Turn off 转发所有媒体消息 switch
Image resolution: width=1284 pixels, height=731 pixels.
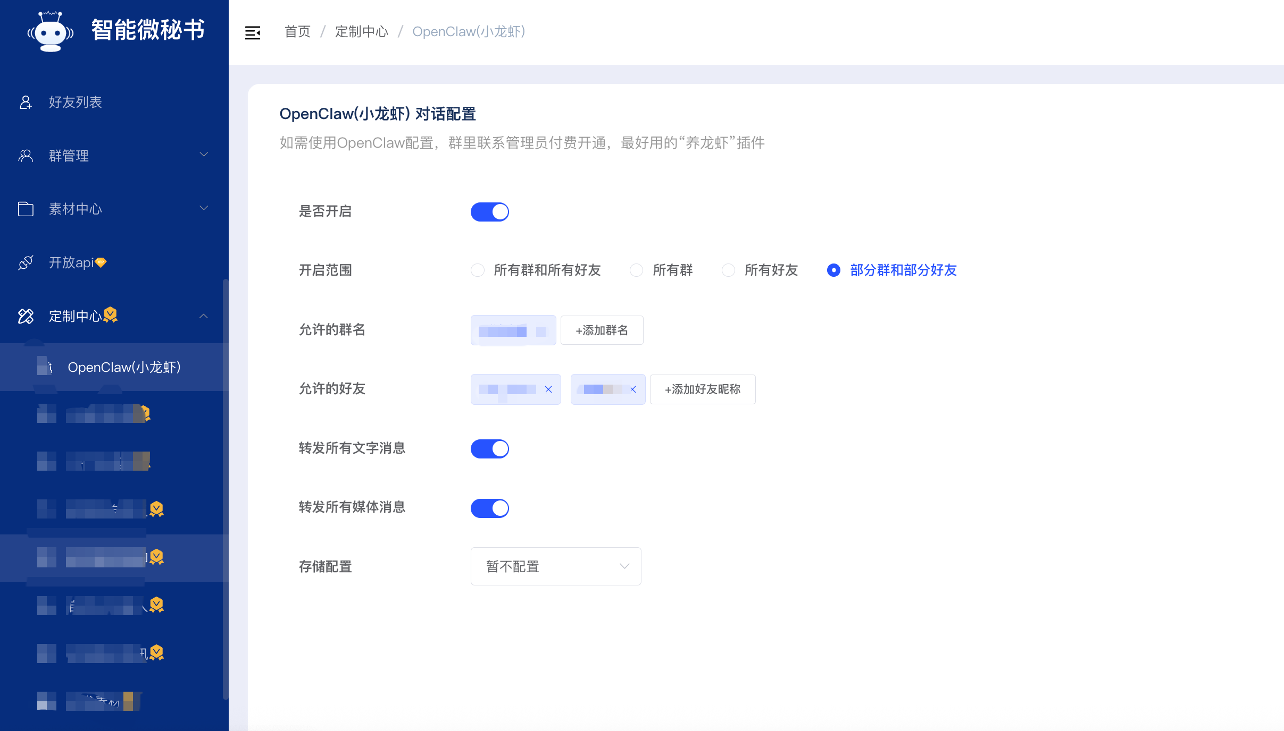coord(489,508)
